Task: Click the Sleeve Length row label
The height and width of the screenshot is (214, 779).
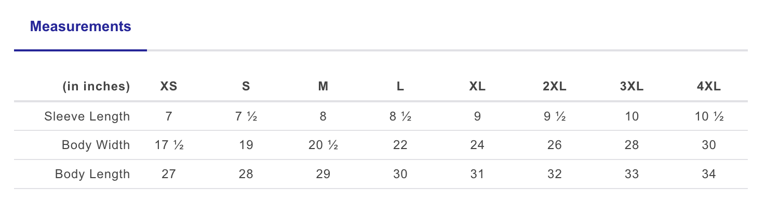Action: [x=87, y=116]
